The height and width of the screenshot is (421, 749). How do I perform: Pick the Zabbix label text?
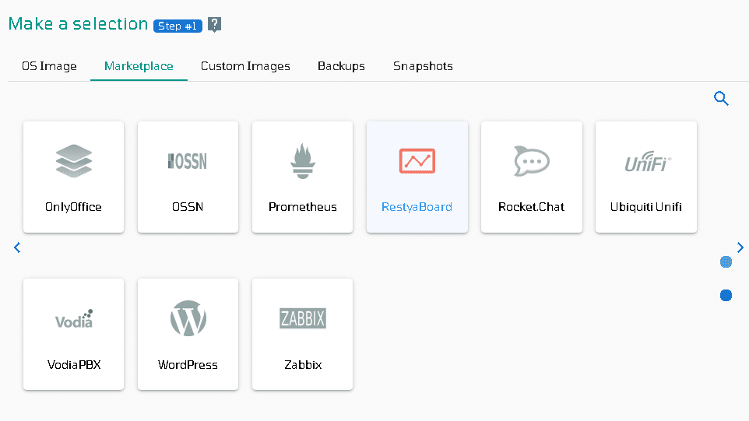(303, 365)
